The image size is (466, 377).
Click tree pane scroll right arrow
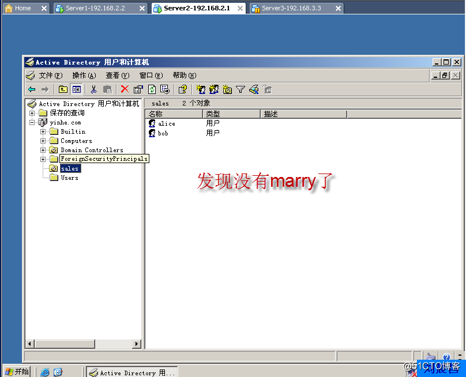(x=137, y=344)
